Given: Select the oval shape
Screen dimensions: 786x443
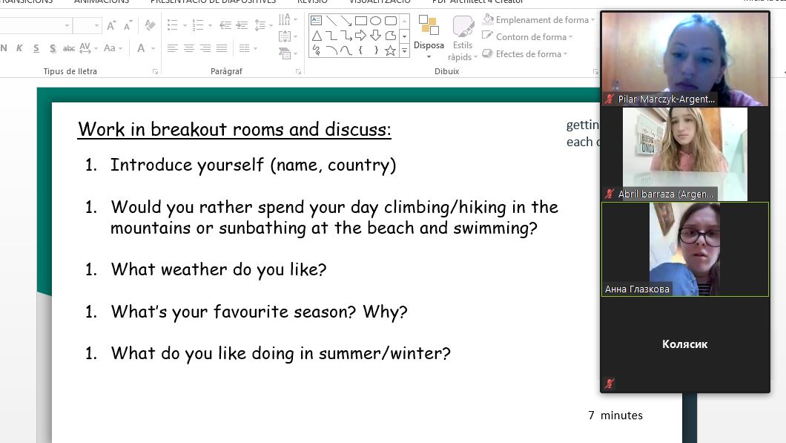Looking at the screenshot, I should point(375,21).
